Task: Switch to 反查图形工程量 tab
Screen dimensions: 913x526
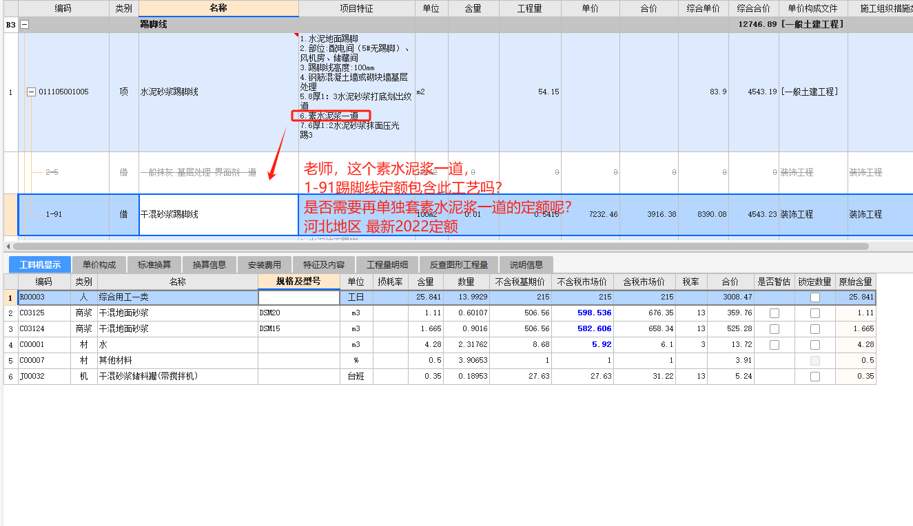Action: [458, 264]
